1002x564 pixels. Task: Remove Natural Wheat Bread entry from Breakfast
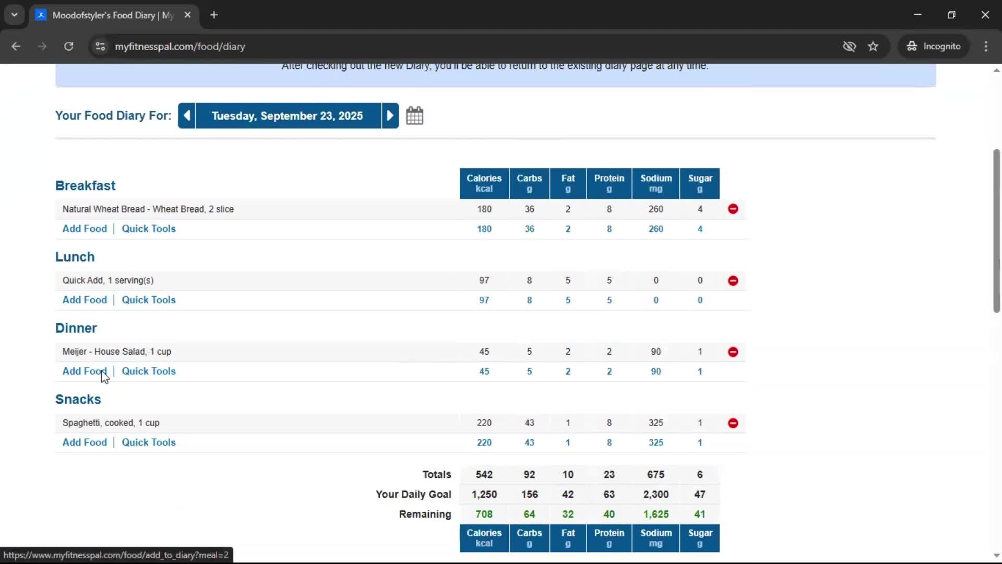[x=733, y=209]
